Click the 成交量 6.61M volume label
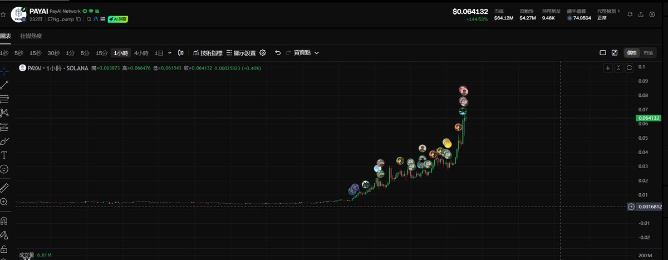Viewport: 668px width, 260px height. [x=36, y=255]
